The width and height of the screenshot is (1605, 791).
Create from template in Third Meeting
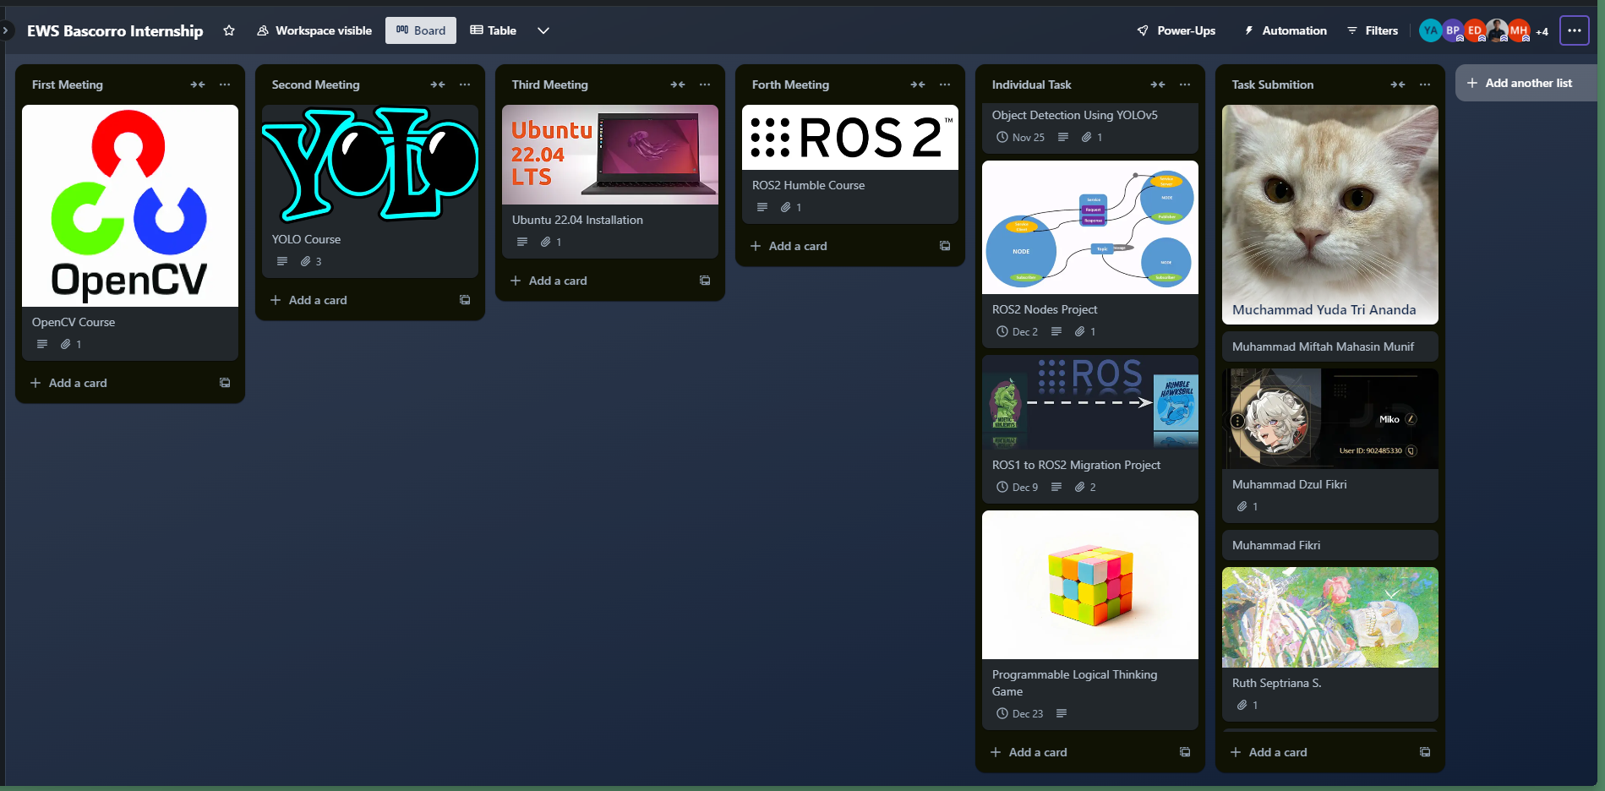click(x=705, y=281)
